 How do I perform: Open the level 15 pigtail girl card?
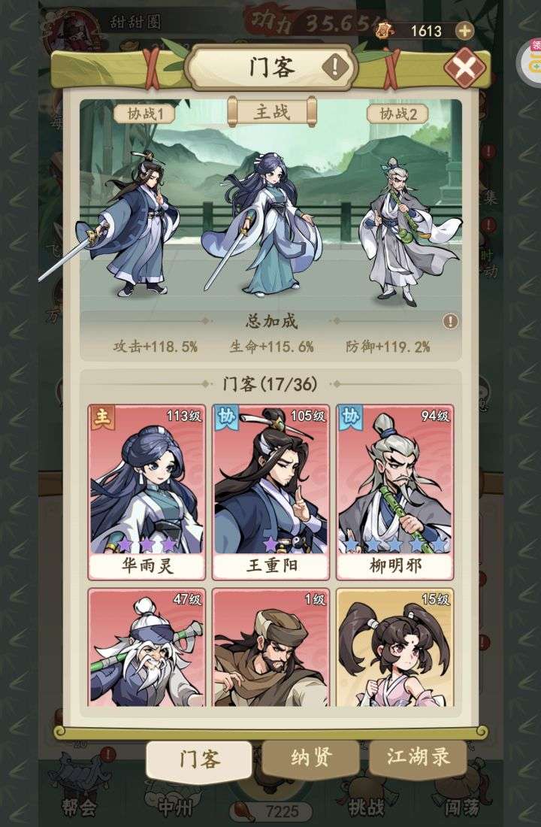point(395,647)
